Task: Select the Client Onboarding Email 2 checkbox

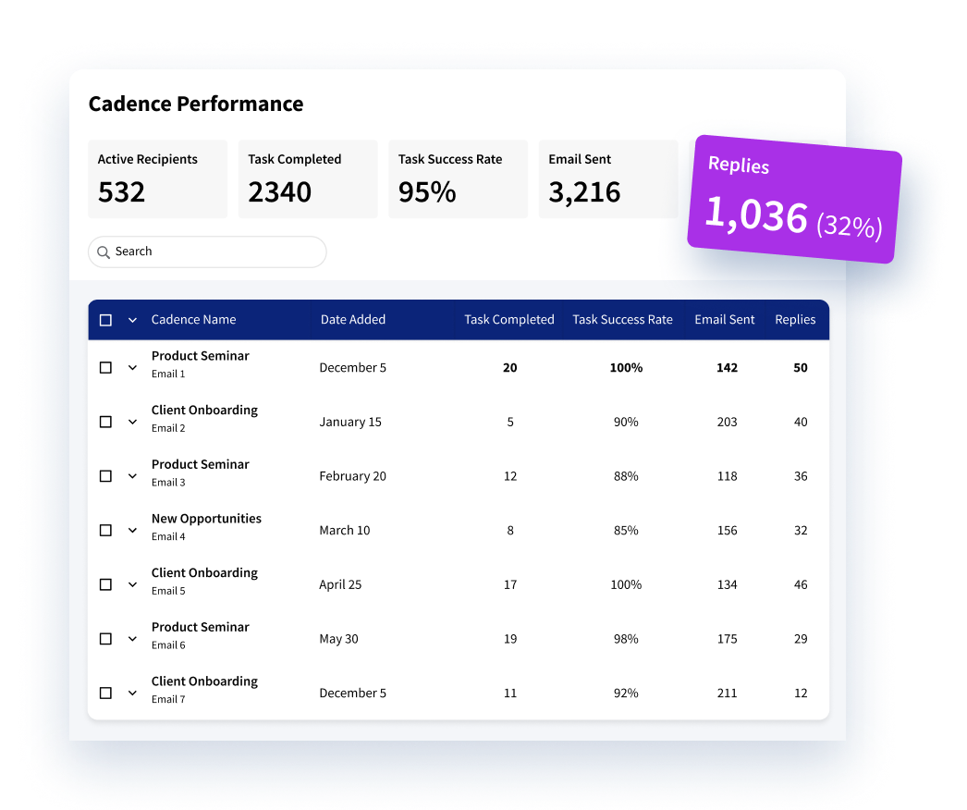Action: 105,422
